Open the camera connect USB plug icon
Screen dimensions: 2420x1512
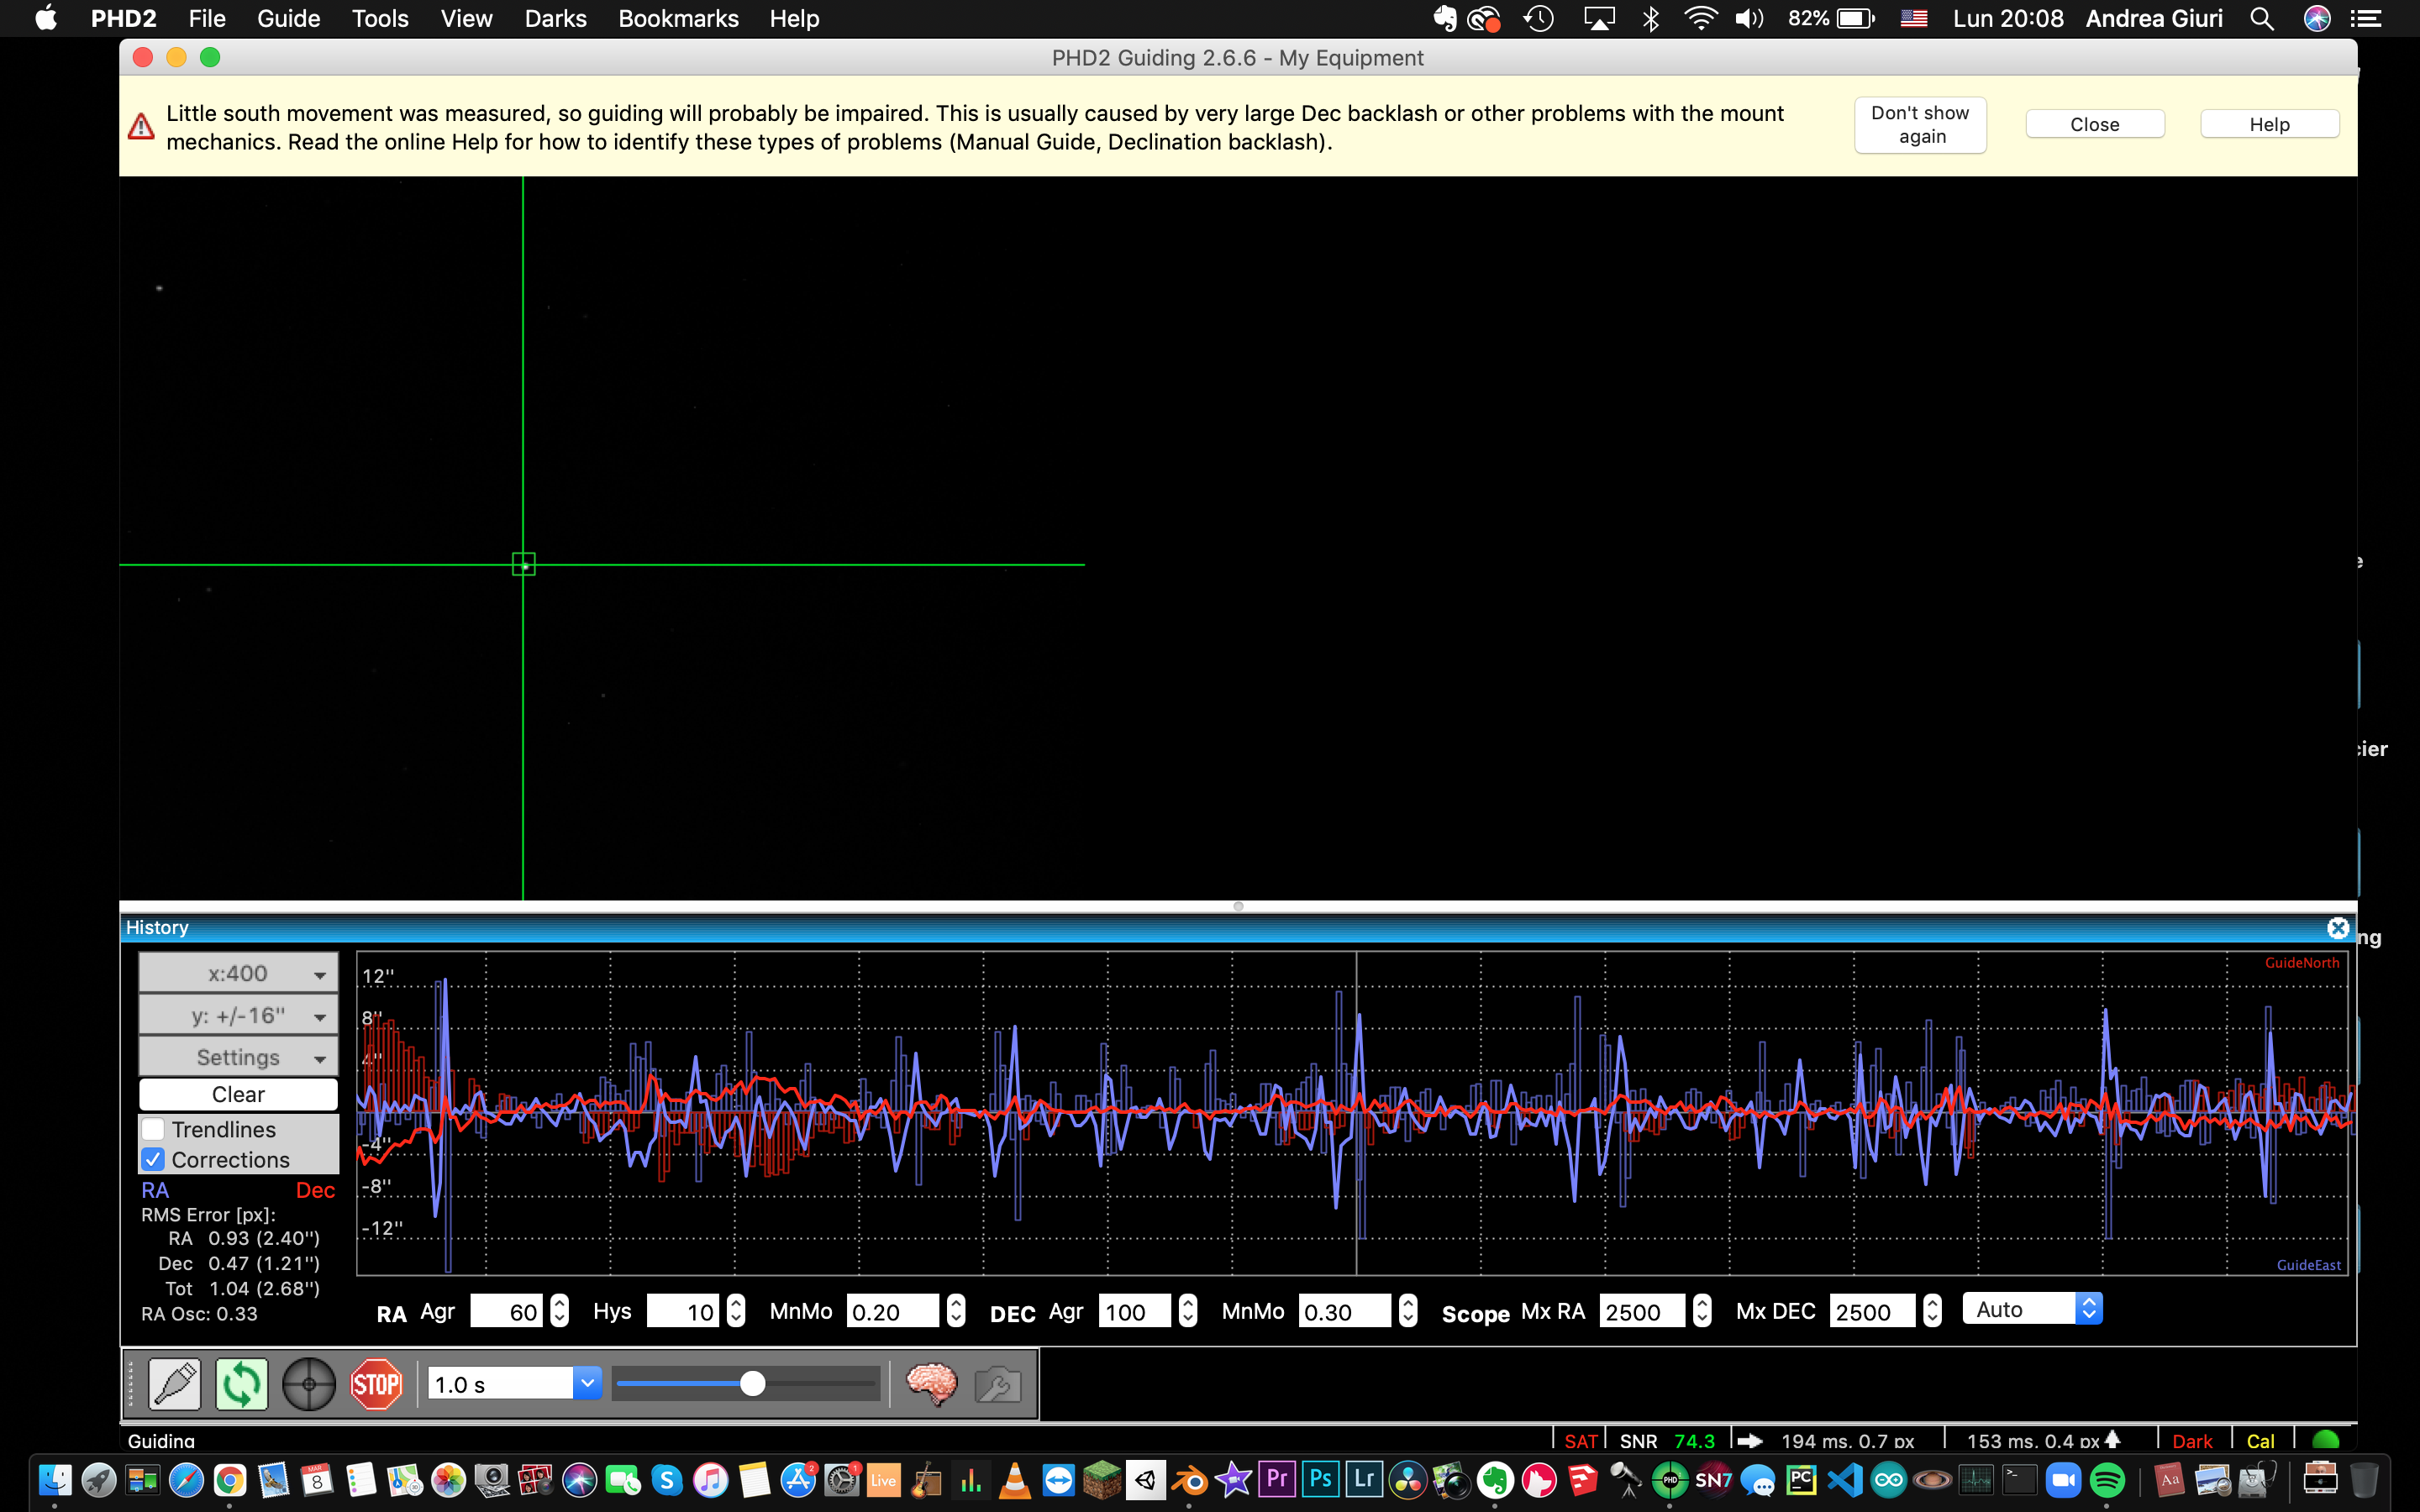point(175,1384)
